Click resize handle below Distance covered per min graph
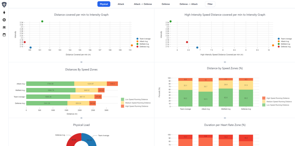Viewport: 295px width, 146px height. pyautogui.click(x=81, y=62)
